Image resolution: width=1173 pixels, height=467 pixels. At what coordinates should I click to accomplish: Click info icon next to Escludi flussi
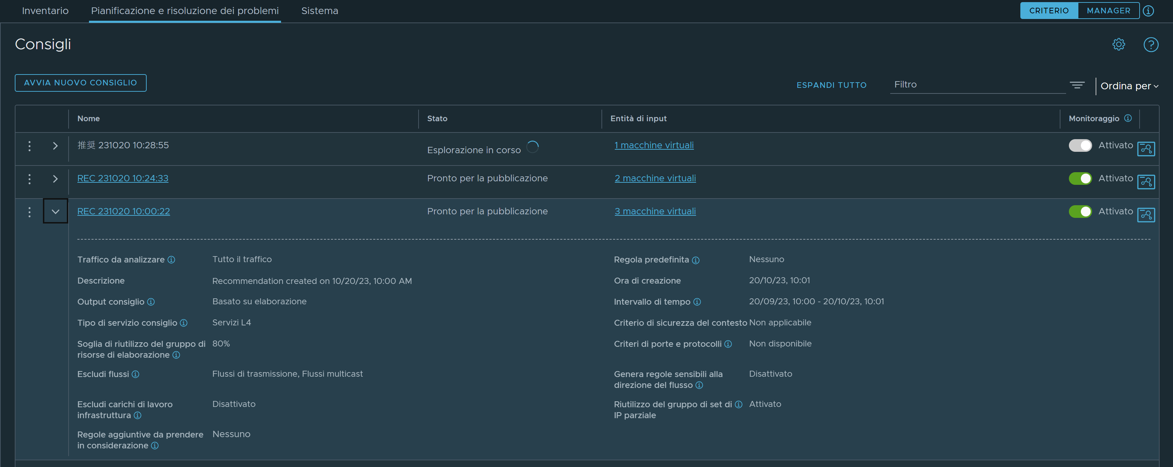pos(135,374)
